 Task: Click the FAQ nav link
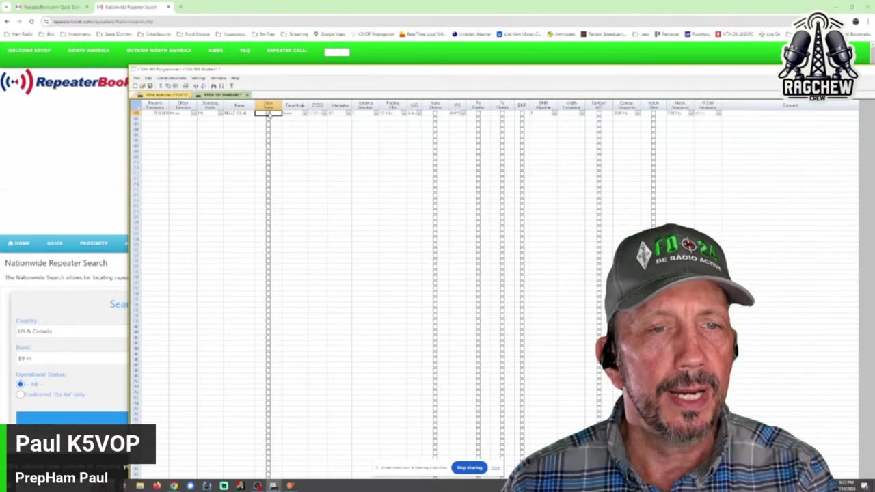245,51
